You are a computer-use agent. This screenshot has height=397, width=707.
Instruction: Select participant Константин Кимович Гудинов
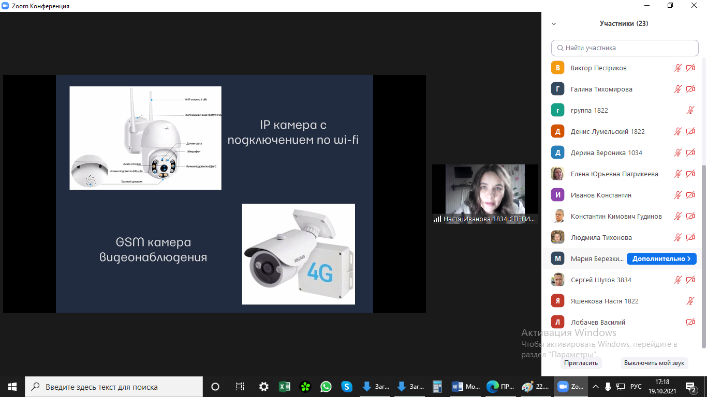click(x=616, y=216)
